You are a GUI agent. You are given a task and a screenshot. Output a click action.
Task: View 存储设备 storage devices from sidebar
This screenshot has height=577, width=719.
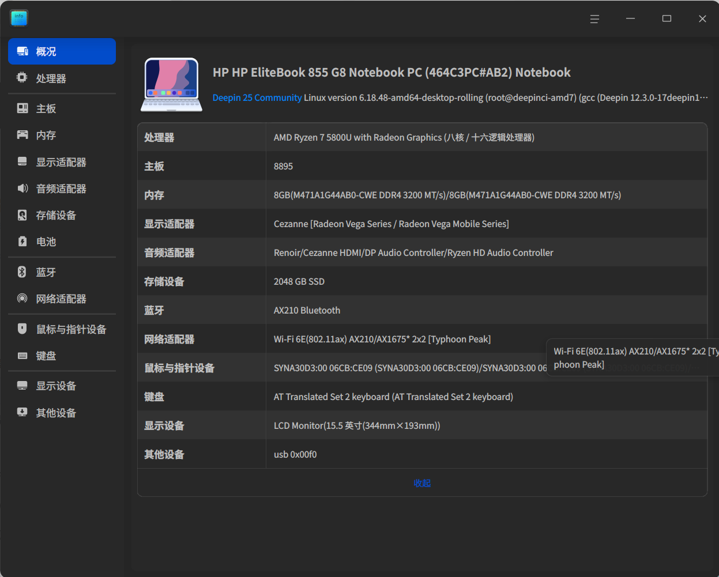pos(62,215)
